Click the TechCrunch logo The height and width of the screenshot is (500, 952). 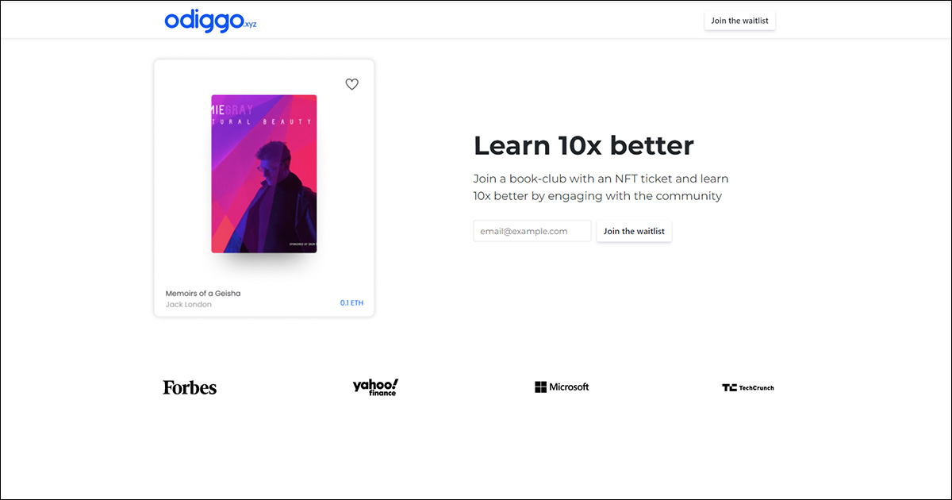pyautogui.click(x=747, y=387)
